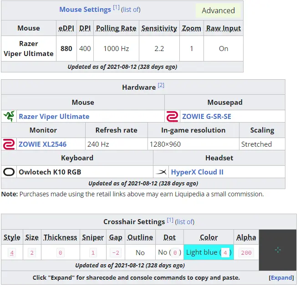Follow reference [1] beside Mouse Settings
300x287 pixels.
coord(116,7)
